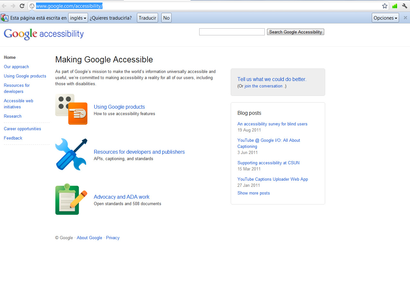Click the Making Google Accessible heading
Image resolution: width=410 pixels, height=308 pixels.
(x=104, y=59)
